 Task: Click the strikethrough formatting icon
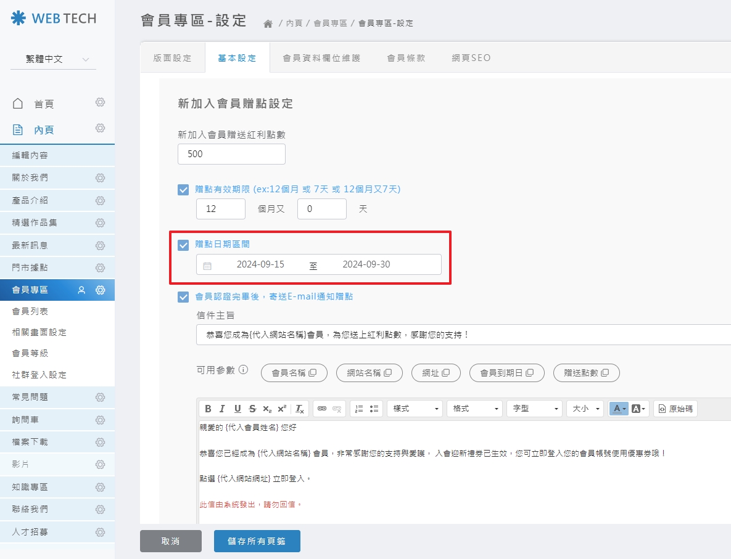pyautogui.click(x=252, y=409)
